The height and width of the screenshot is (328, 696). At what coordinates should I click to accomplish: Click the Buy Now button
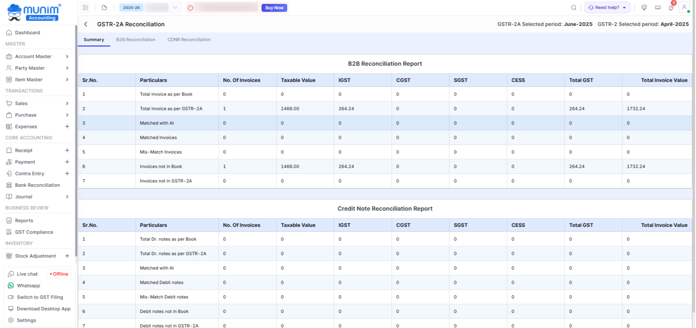coord(274,8)
